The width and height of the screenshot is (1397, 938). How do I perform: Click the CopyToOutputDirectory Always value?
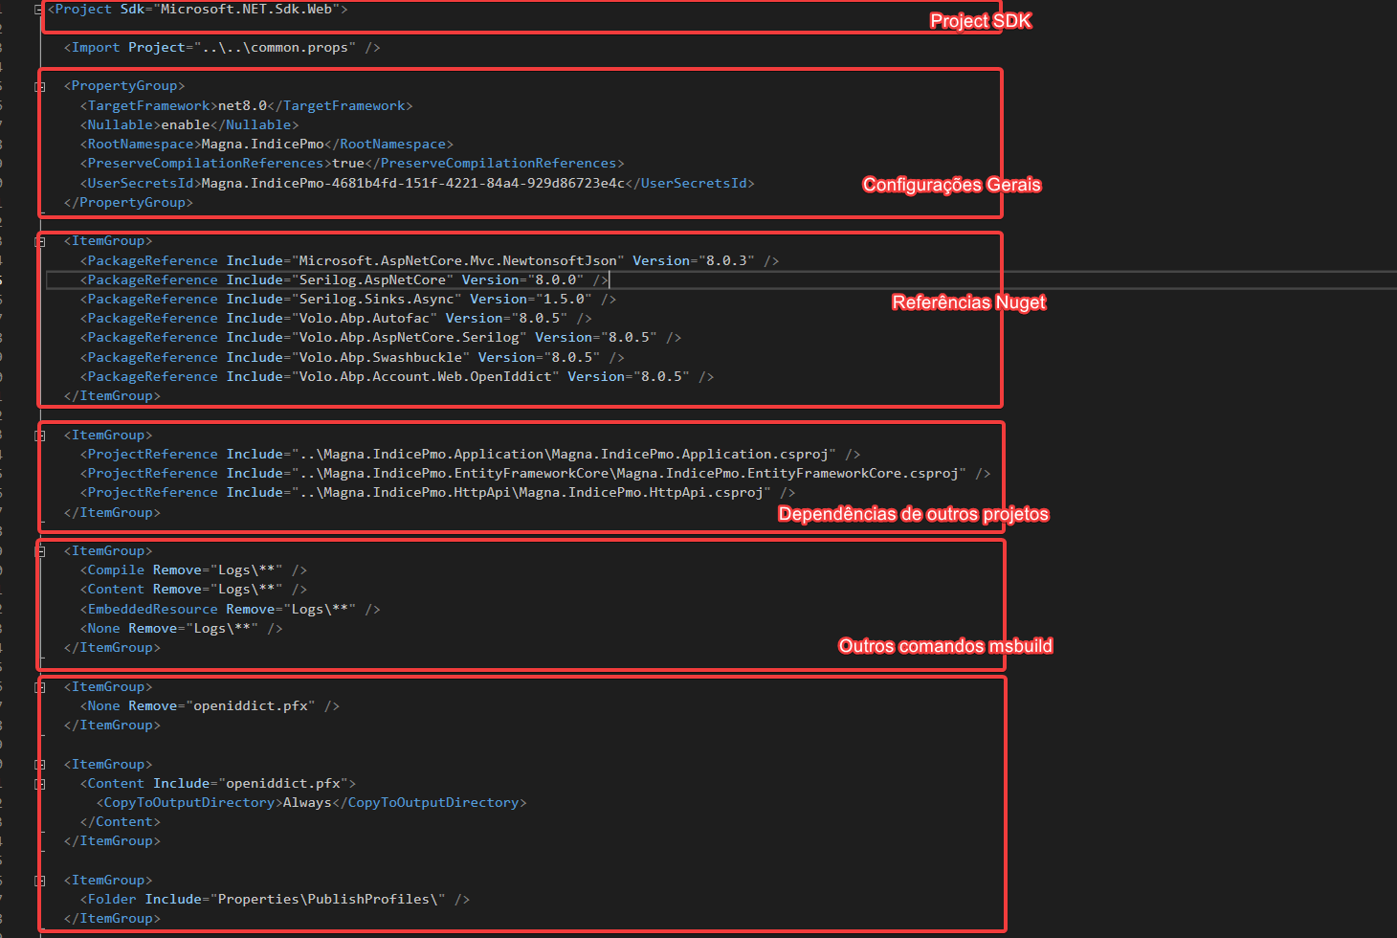(x=306, y=803)
